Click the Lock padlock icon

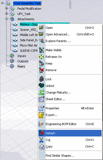pos(41,79)
